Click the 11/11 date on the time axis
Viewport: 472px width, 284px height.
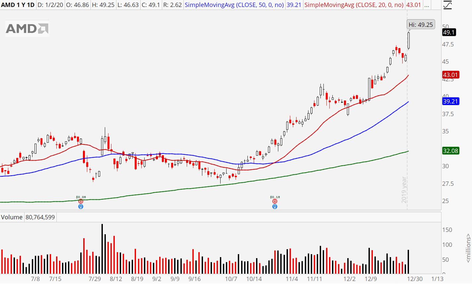[314, 279]
